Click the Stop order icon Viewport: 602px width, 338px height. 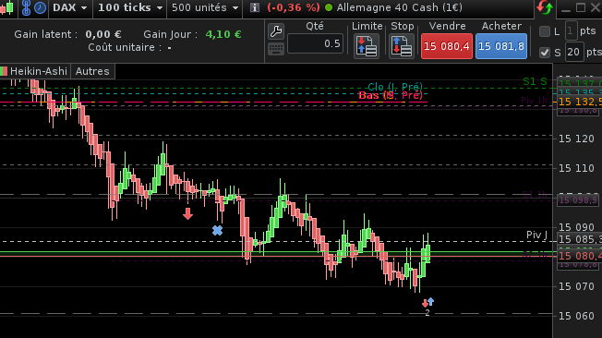pos(402,45)
